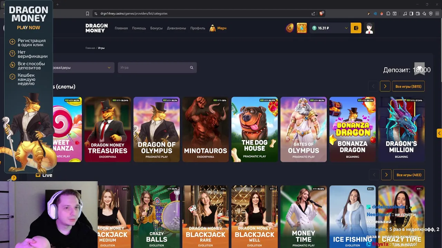The image size is (442, 248).
Task: Click PLAY NOW on the banner
Action: click(x=28, y=28)
